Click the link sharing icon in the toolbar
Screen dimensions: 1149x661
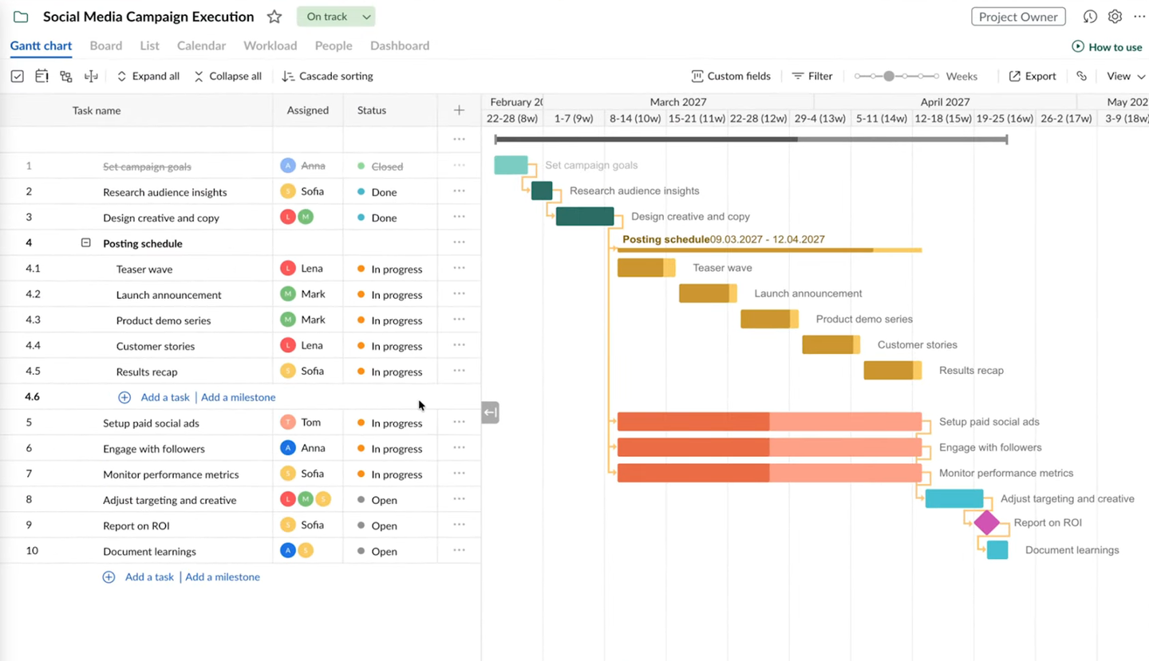pos(1081,77)
